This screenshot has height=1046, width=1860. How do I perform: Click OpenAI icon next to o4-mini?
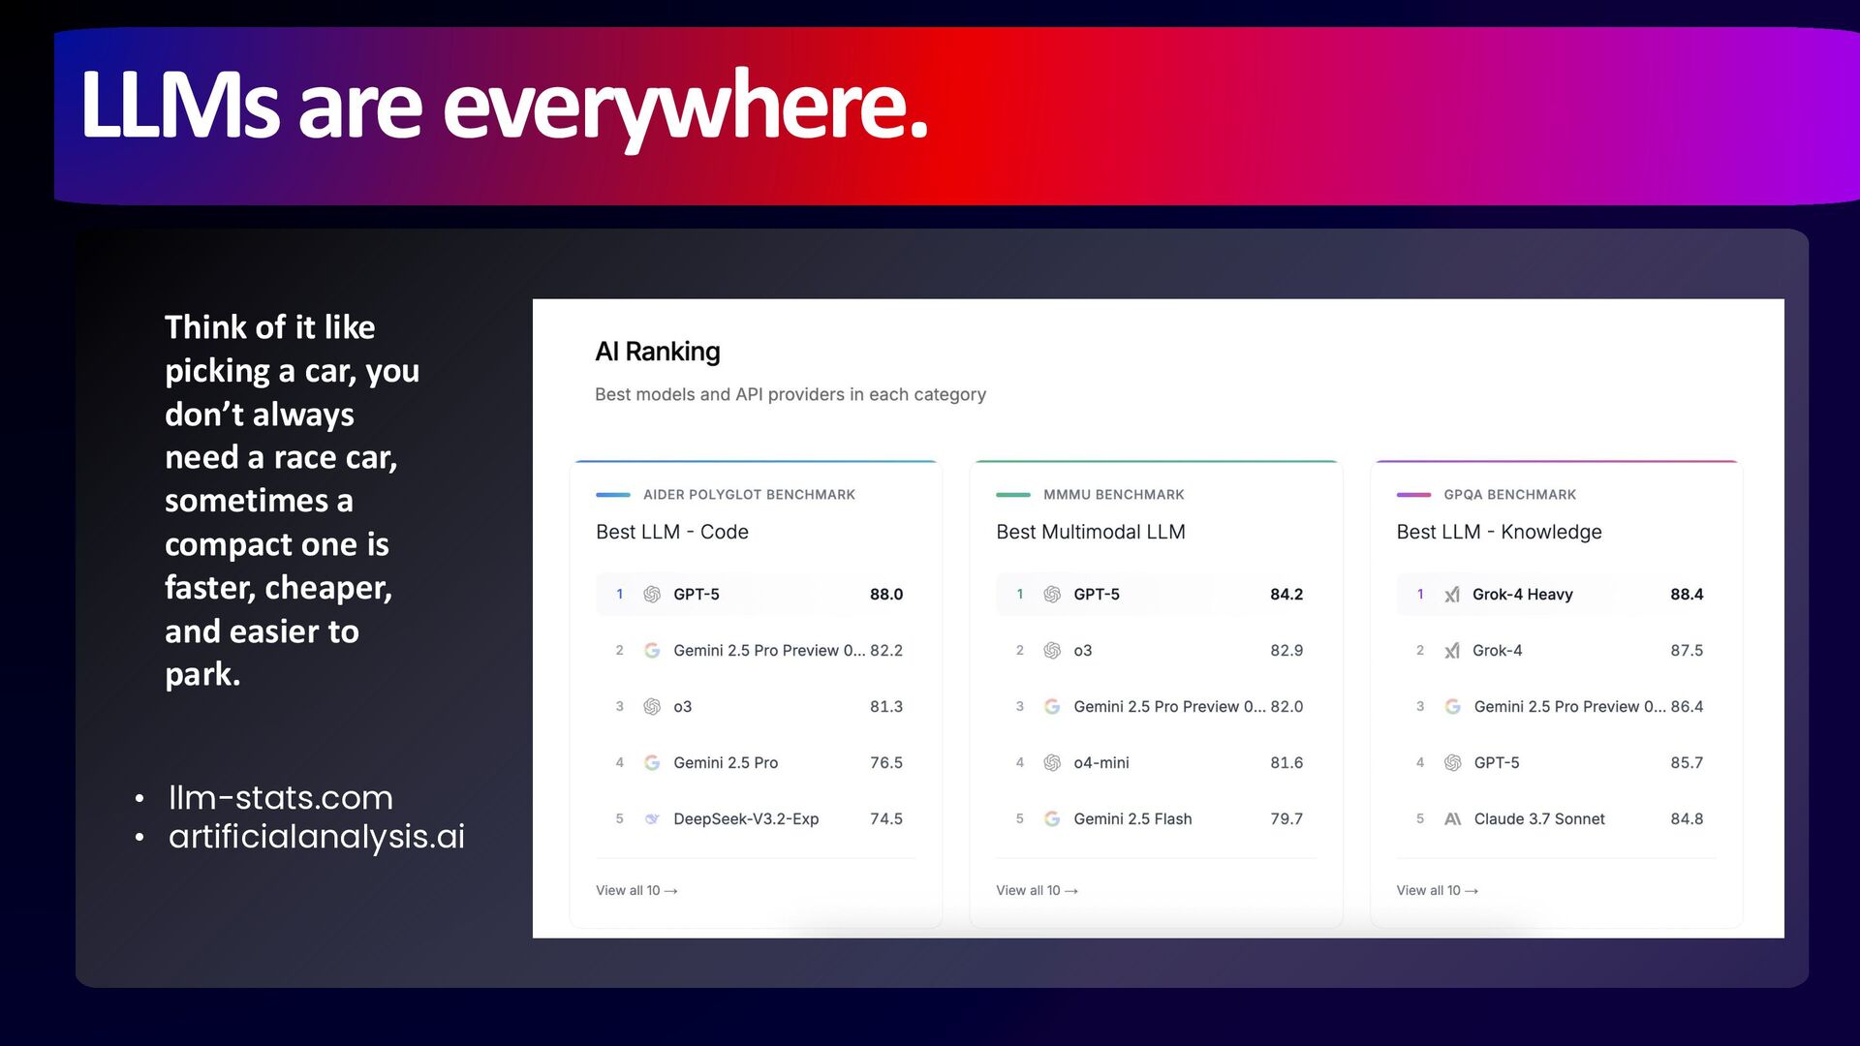pos(1052,763)
